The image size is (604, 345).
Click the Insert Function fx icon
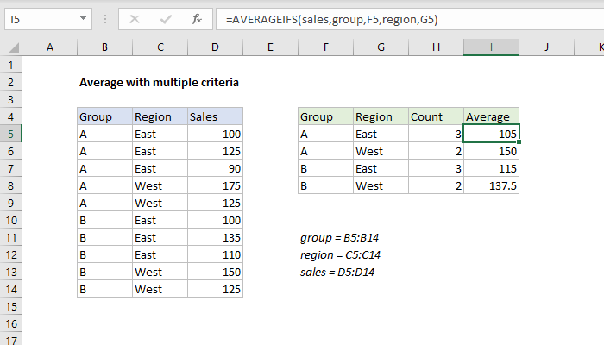[197, 17]
